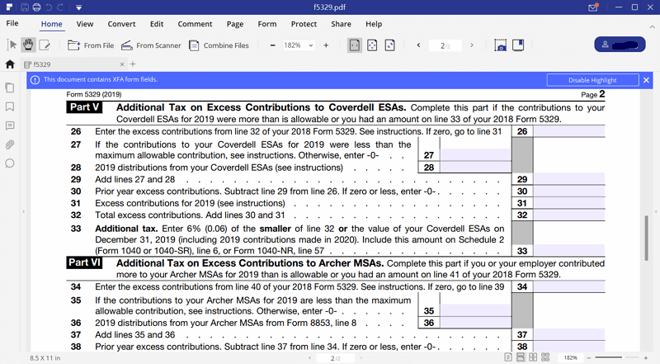Screen dimensions: 660x364
Task: Open the Comments panel in sidebar
Action: pos(10,125)
